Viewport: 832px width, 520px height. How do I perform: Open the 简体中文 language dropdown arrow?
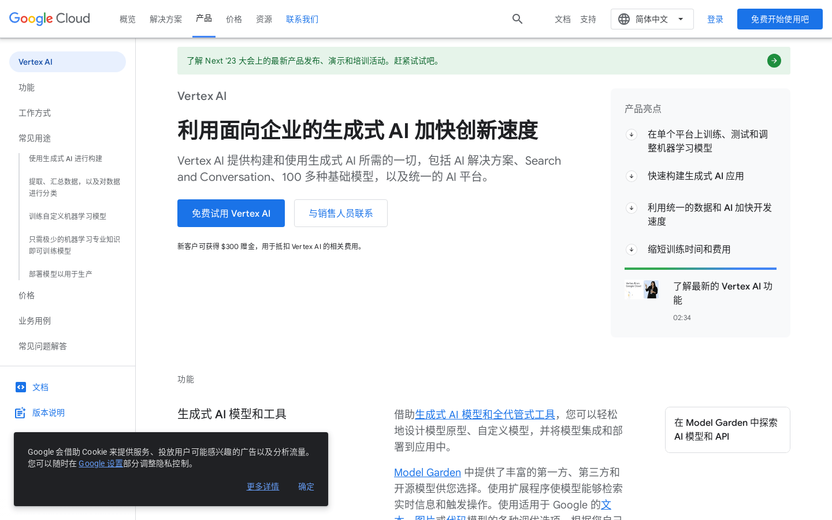[x=681, y=19]
